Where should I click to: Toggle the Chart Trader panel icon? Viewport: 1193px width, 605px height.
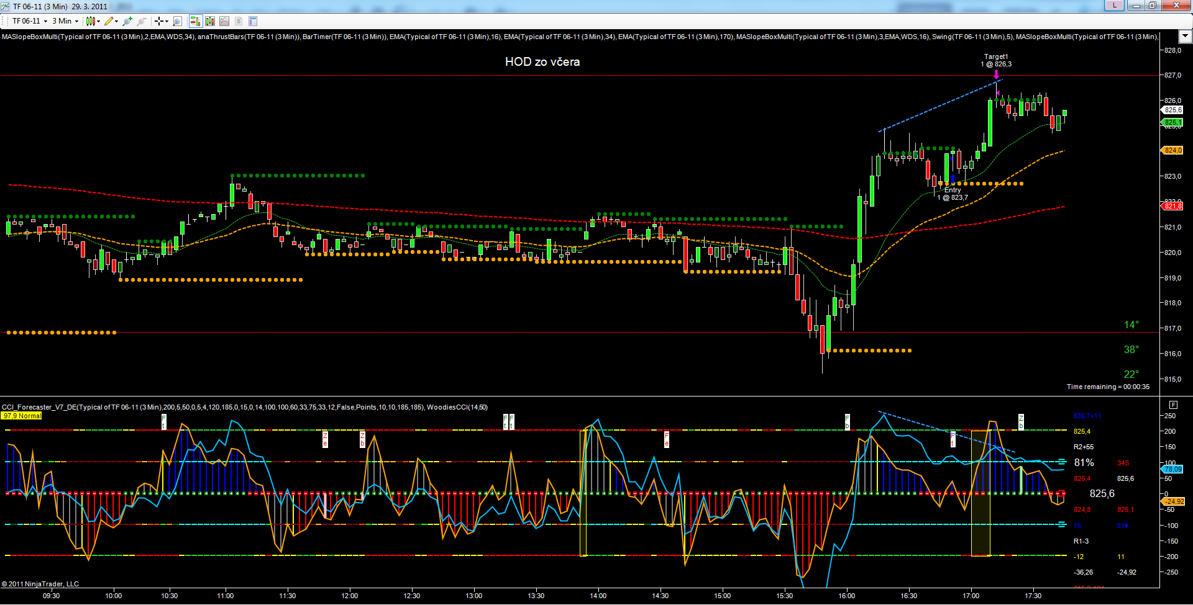(x=195, y=21)
